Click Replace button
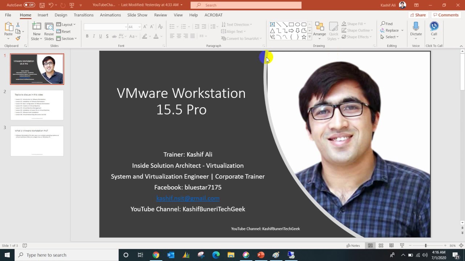 click(389, 30)
